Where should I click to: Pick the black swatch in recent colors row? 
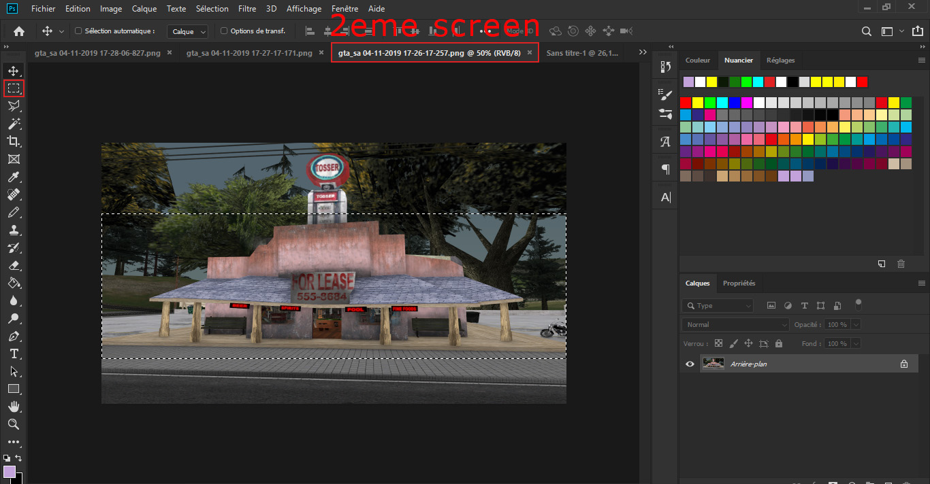pos(792,82)
